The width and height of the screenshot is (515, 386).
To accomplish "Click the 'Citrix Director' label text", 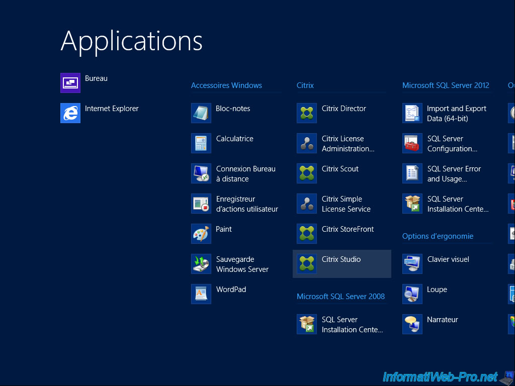I will click(344, 109).
